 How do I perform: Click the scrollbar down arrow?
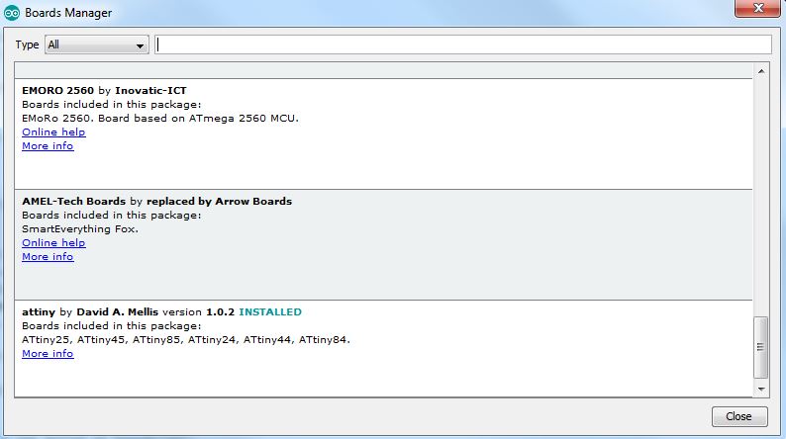tap(761, 389)
